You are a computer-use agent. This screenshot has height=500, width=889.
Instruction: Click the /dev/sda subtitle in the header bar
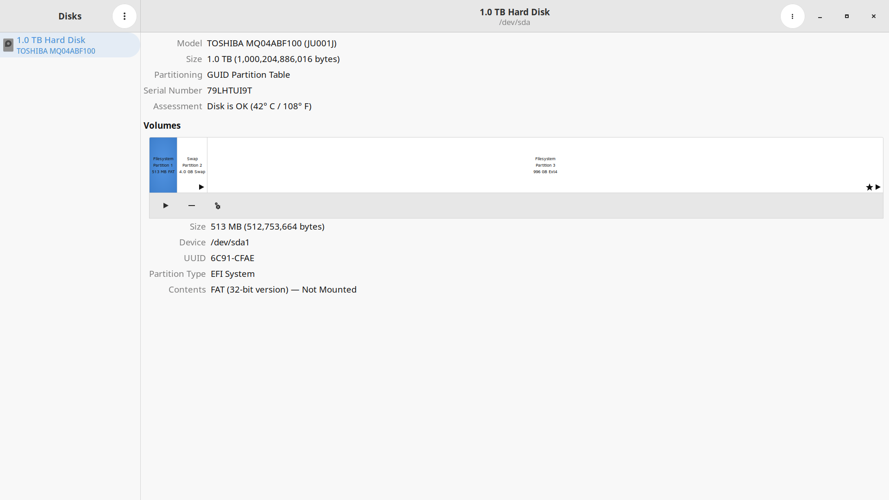514,22
